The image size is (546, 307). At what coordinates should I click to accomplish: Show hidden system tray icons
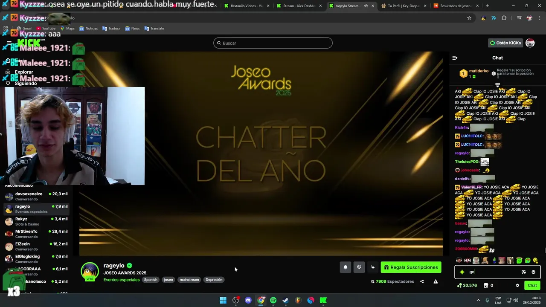tap(478, 300)
